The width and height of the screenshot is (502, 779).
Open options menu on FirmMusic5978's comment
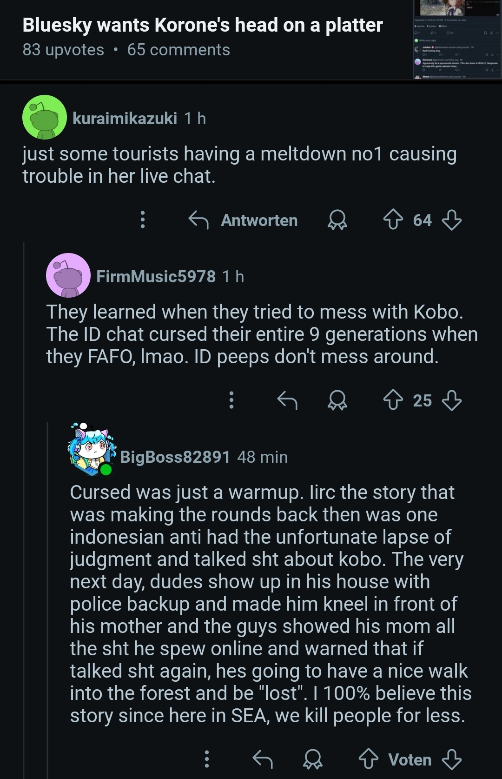pyautogui.click(x=231, y=400)
